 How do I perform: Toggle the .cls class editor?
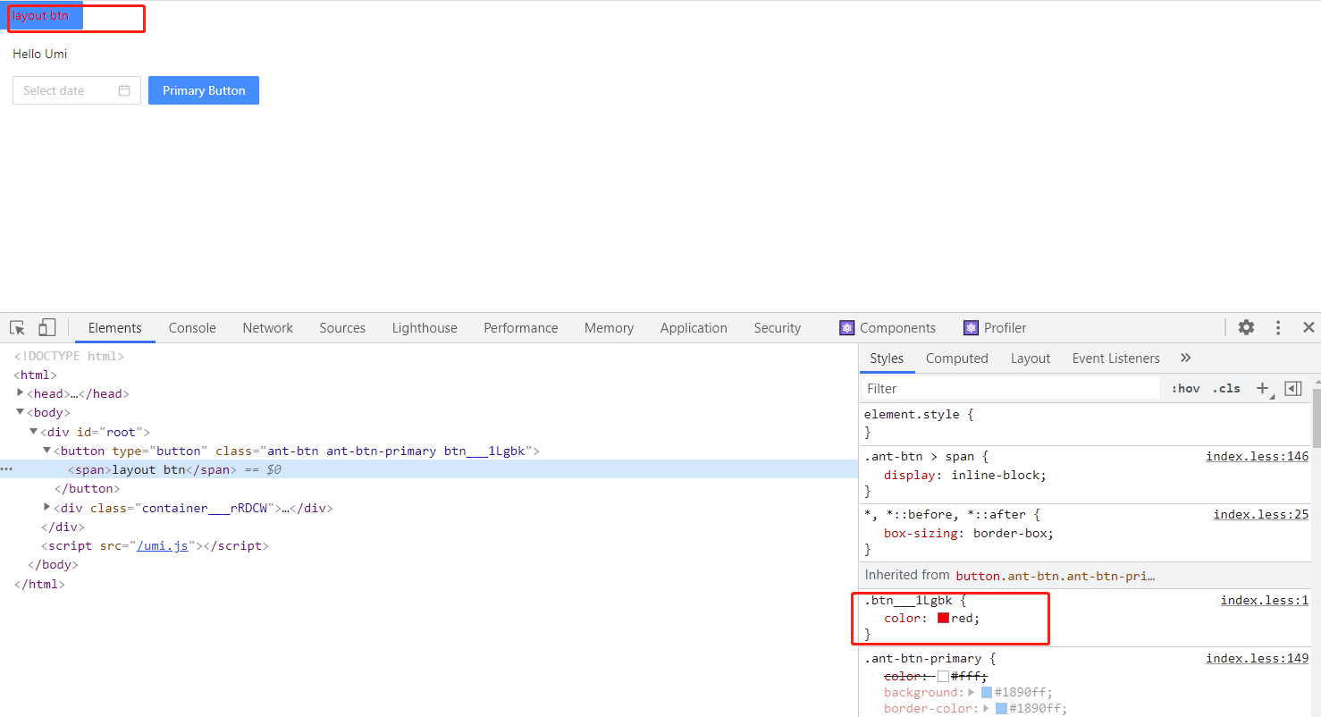coord(1226,388)
